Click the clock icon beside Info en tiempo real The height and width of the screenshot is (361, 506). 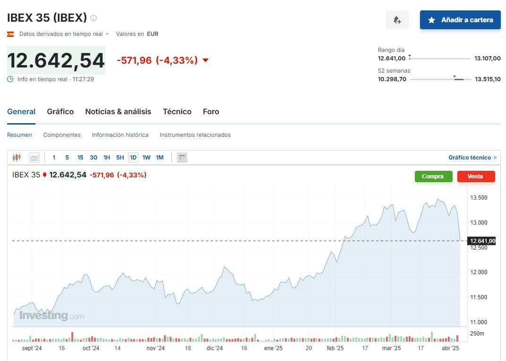[x=10, y=79]
